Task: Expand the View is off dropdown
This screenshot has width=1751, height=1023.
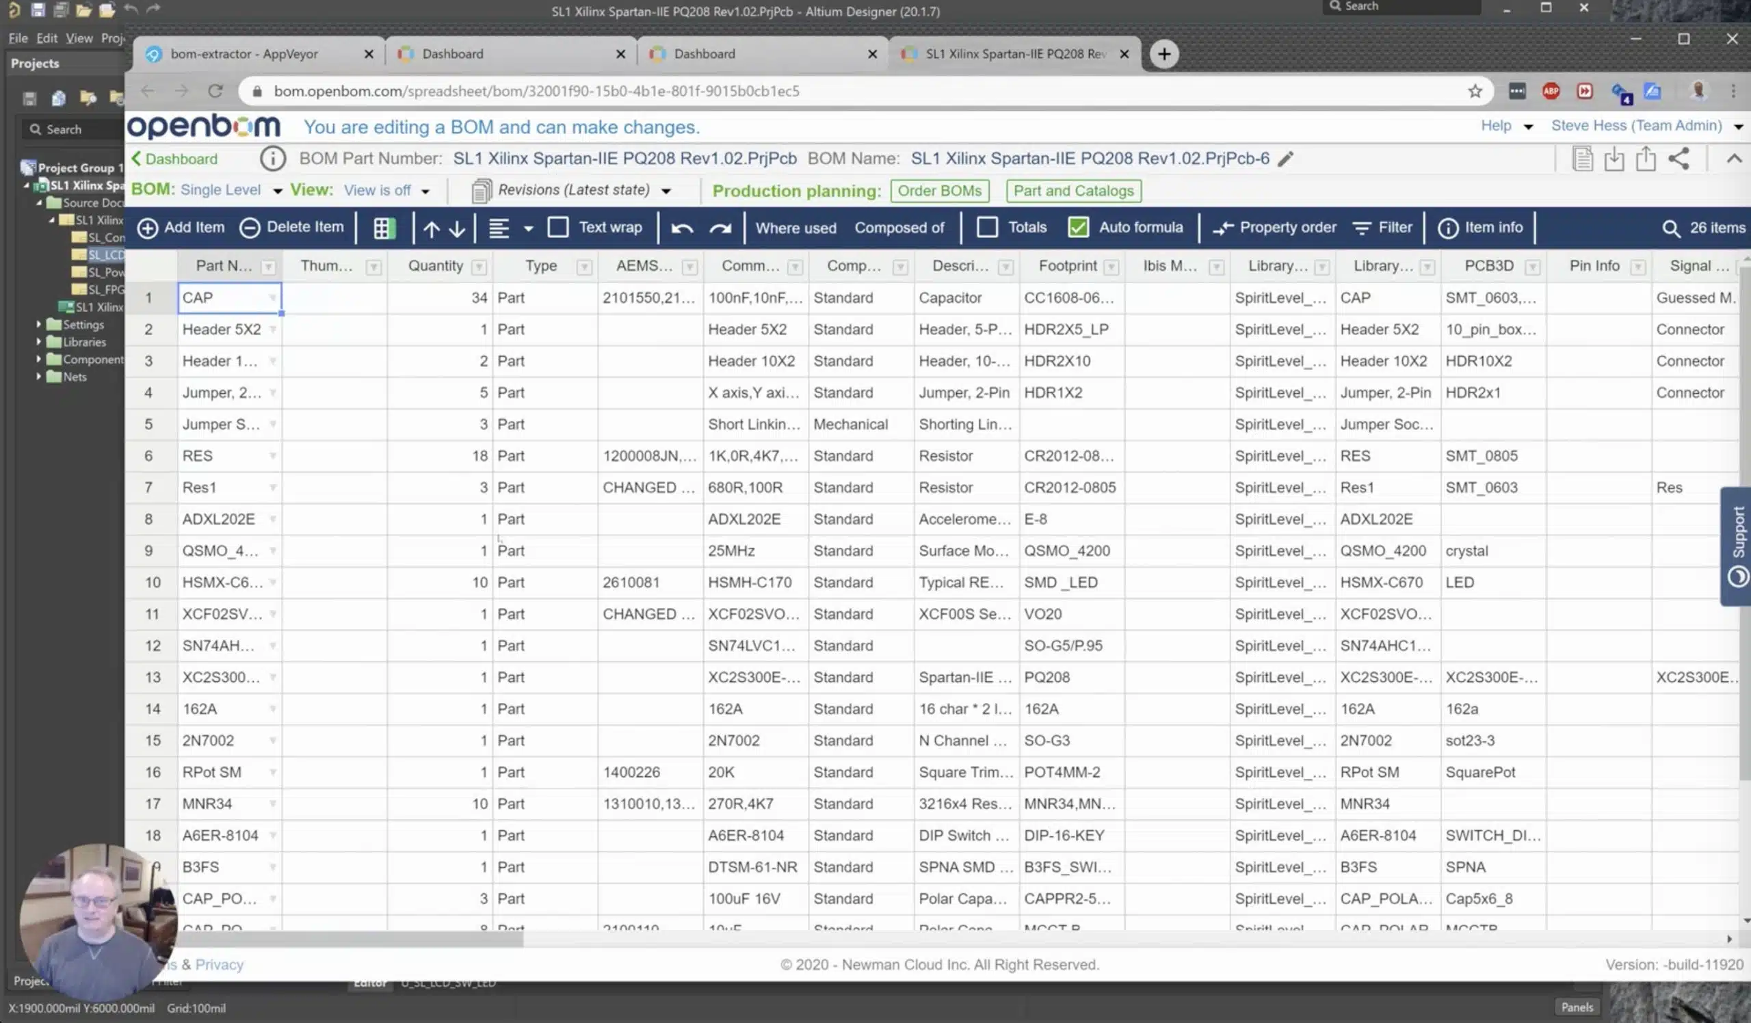Action: [386, 189]
